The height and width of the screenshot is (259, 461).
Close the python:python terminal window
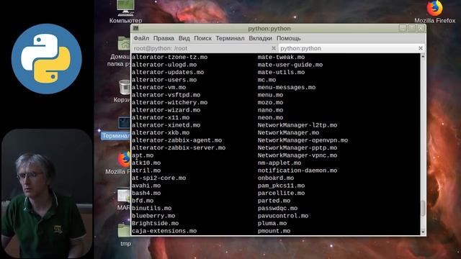click(421, 28)
